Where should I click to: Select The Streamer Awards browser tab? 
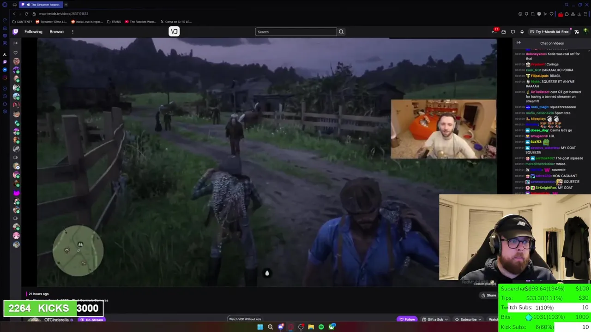[x=42, y=5]
